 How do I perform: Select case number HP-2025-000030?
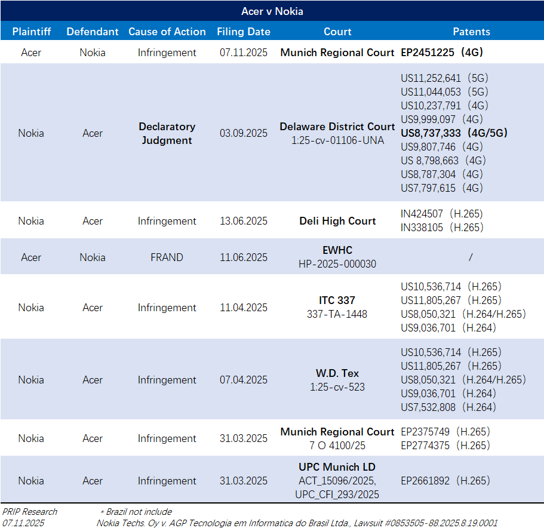click(337, 264)
